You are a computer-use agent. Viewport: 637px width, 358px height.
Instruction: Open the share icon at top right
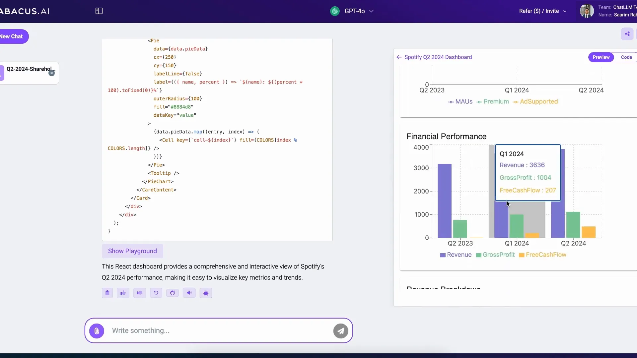[627, 34]
